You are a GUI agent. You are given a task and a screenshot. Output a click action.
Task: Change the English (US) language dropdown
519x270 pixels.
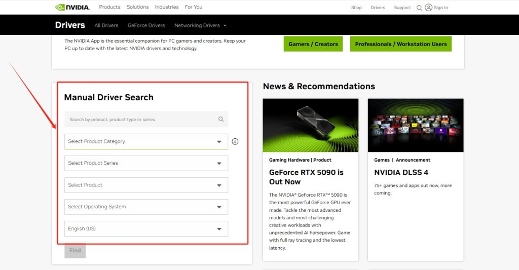[x=146, y=228]
